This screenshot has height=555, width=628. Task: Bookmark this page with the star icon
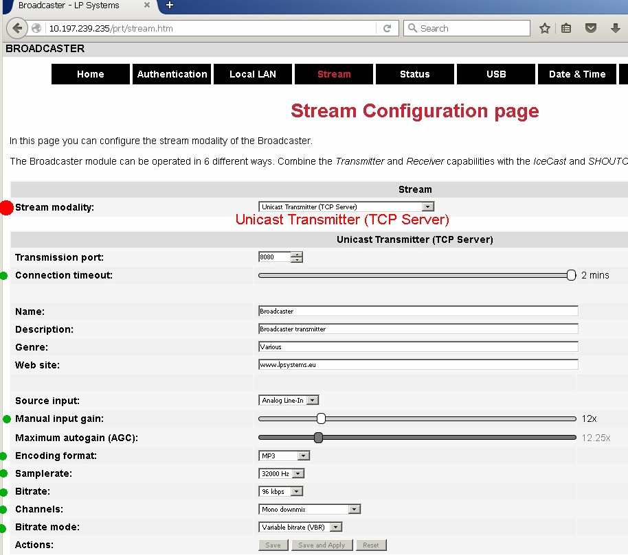tap(545, 28)
